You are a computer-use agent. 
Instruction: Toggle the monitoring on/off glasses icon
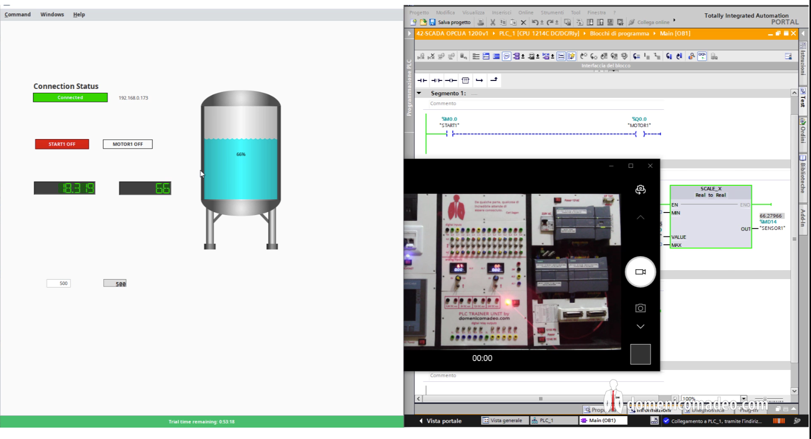pos(702,56)
